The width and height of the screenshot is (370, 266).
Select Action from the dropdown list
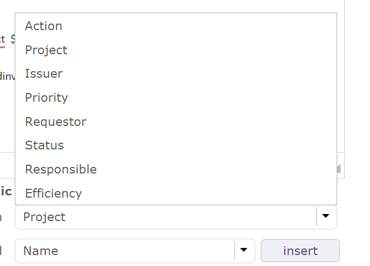tap(44, 26)
